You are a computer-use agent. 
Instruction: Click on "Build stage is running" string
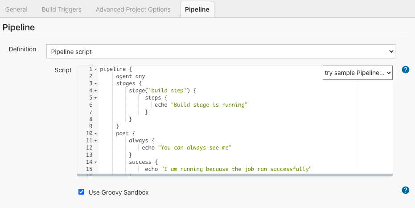209,105
